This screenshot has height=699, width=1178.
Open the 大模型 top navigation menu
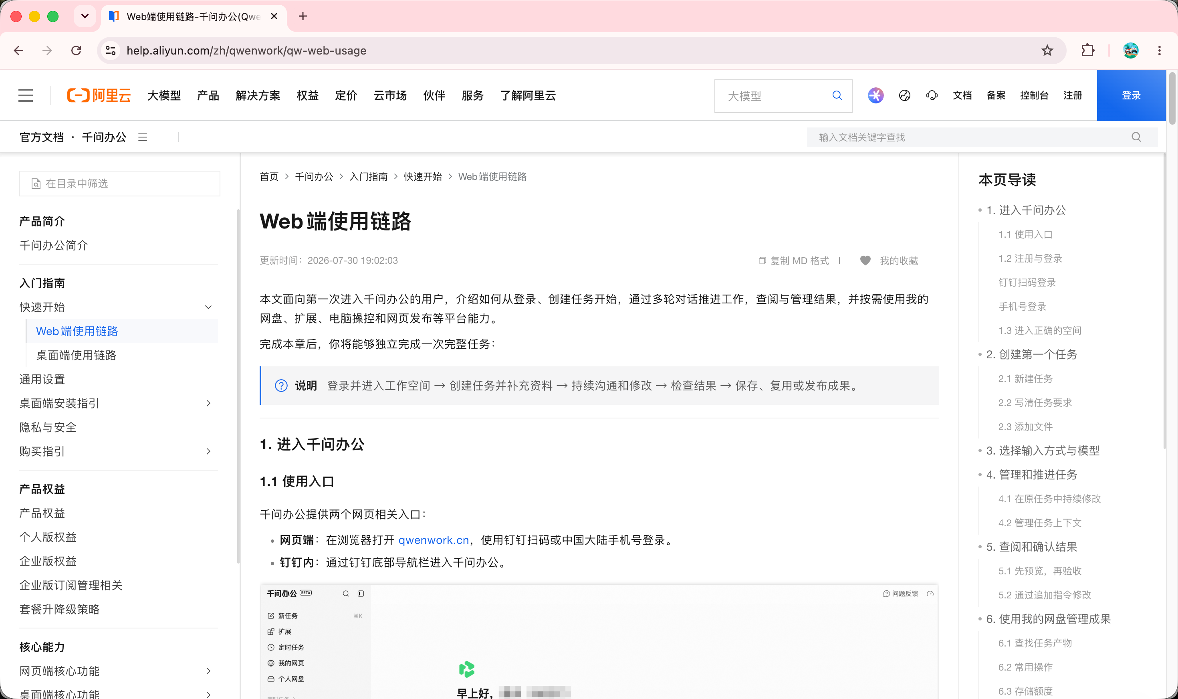164,96
